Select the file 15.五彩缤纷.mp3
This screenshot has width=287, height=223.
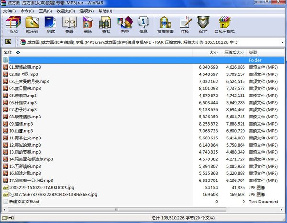point(25,166)
